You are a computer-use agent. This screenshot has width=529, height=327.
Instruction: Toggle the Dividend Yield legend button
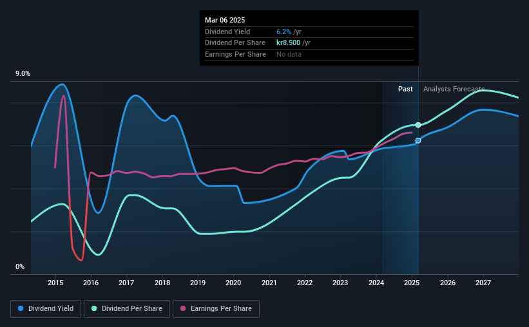46,309
